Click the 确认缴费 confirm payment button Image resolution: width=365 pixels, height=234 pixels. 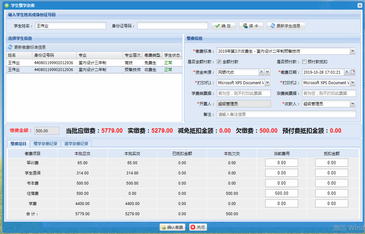[x=172, y=227]
